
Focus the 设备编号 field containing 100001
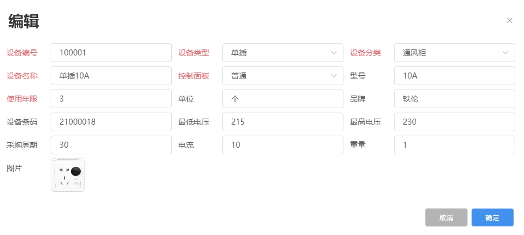click(111, 53)
